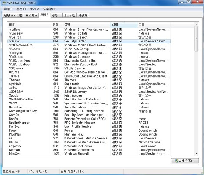Screen dimensions: 204x175
Task: Select the ProfSvc service row
Action: [89, 126]
